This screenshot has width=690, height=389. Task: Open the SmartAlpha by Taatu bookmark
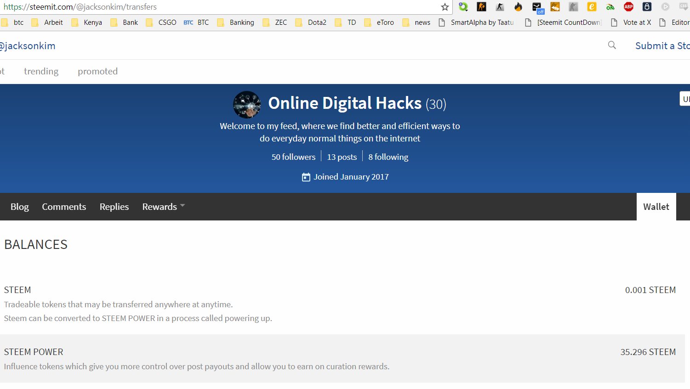pyautogui.click(x=476, y=23)
